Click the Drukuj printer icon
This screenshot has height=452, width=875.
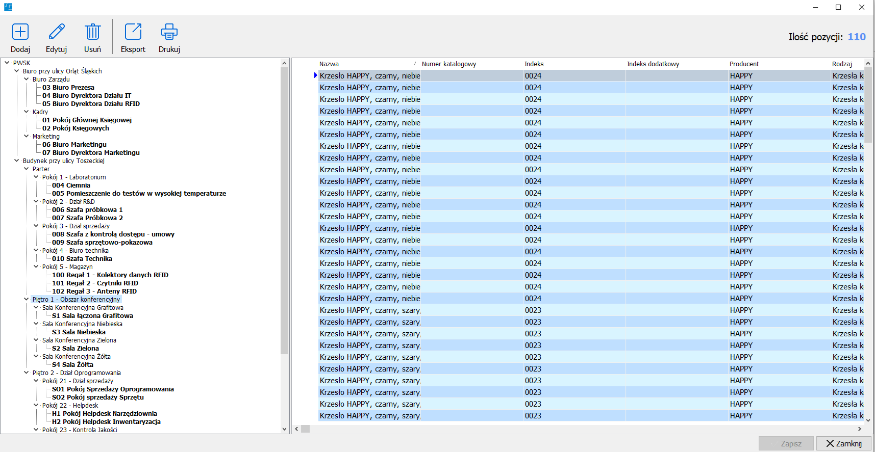click(x=169, y=32)
